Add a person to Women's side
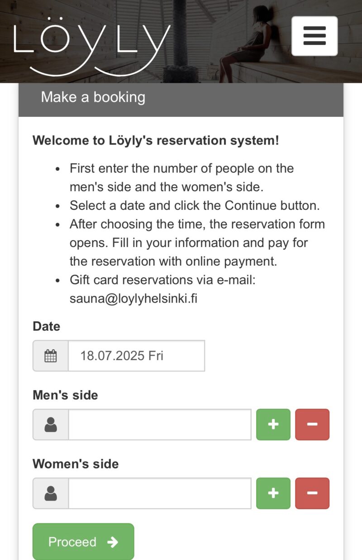 (273, 493)
